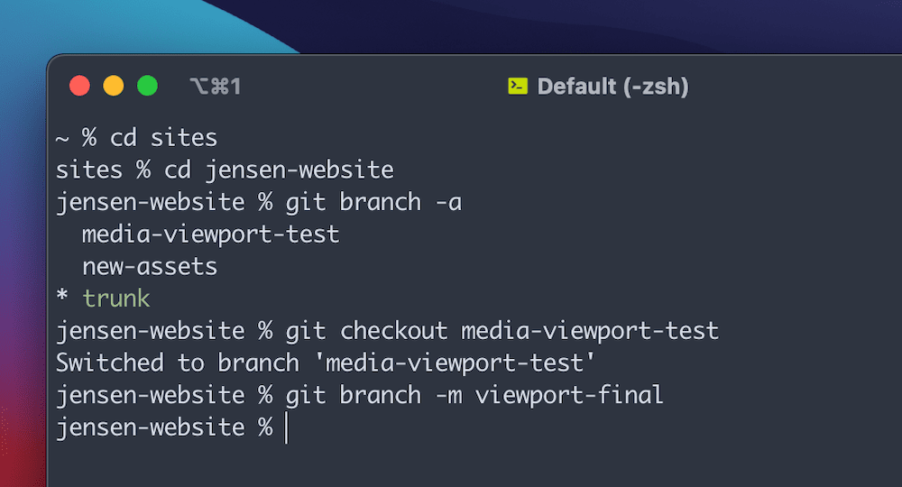Minimize the terminal using the yellow button
Image resolution: width=902 pixels, height=487 pixels.
click(114, 87)
